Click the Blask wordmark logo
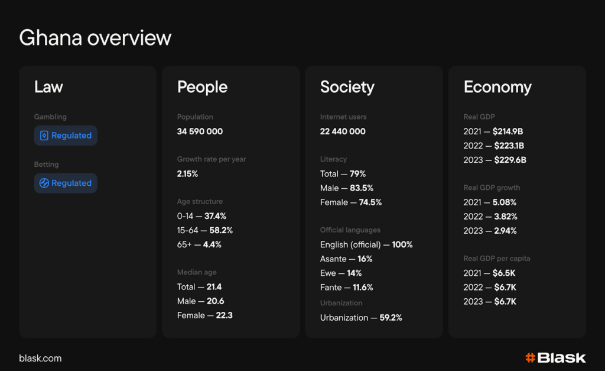The width and height of the screenshot is (605, 371). (561, 357)
